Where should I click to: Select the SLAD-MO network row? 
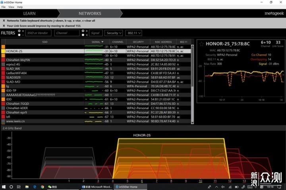pos(96,82)
